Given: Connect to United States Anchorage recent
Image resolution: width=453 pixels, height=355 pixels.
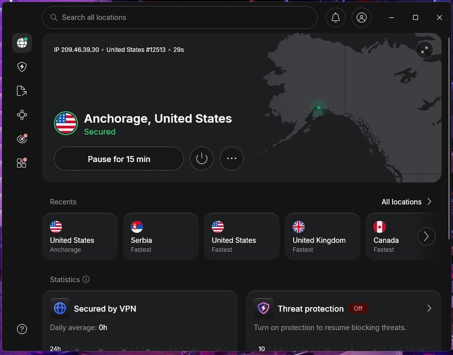Looking at the screenshot, I should (80, 236).
